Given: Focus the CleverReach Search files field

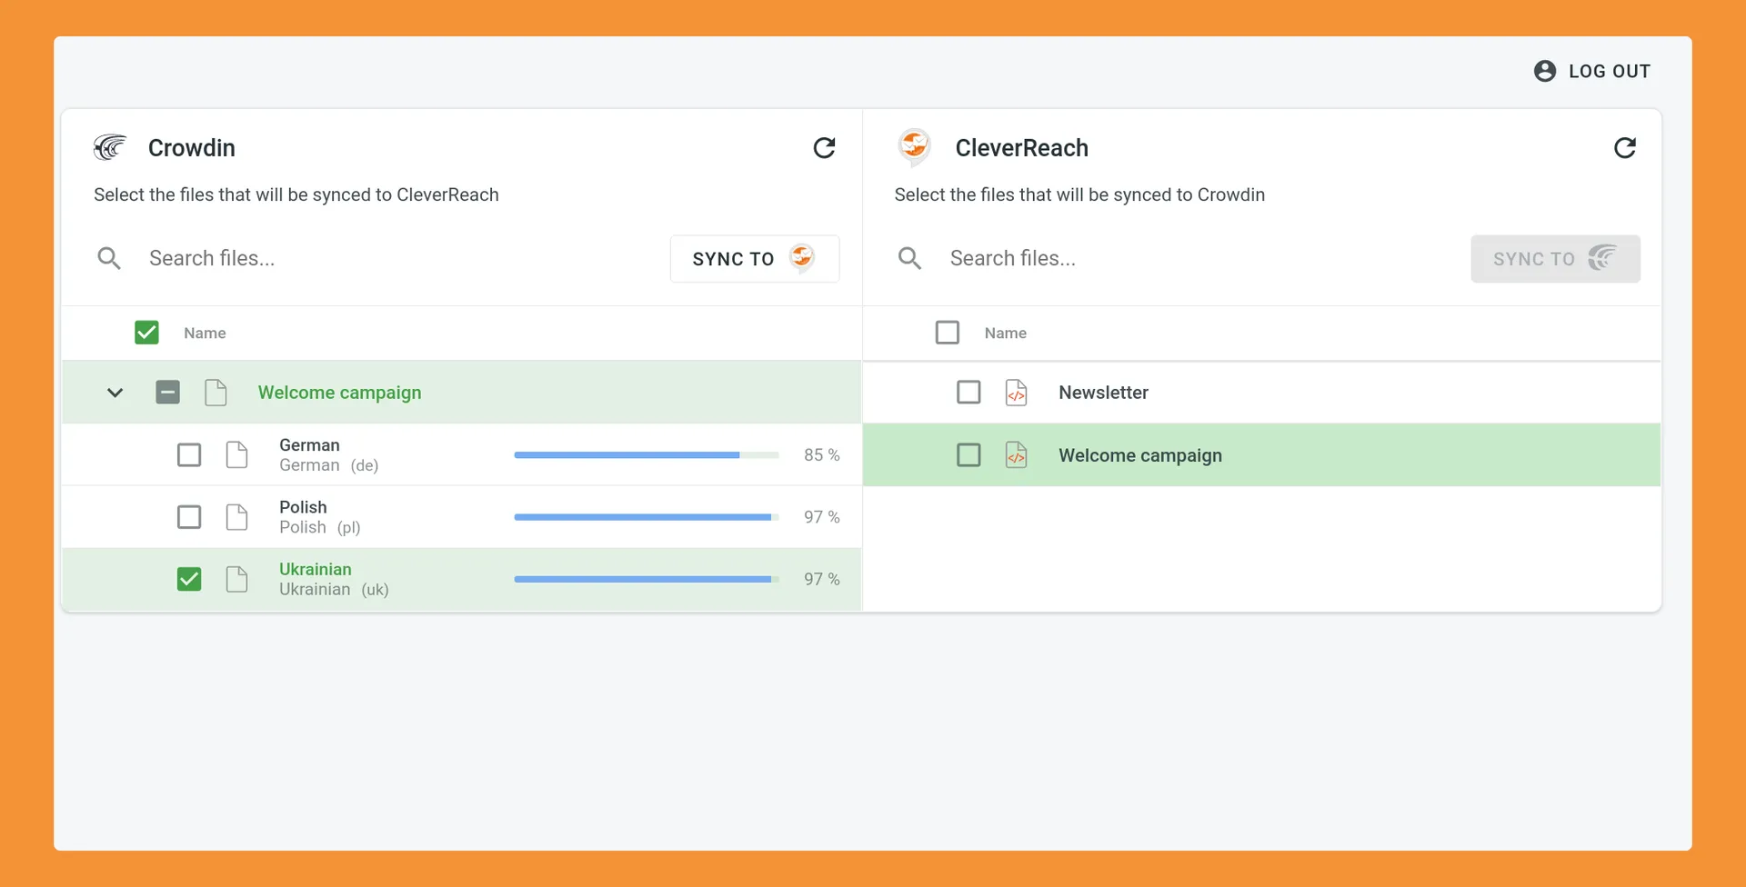Looking at the screenshot, I should 1200,258.
